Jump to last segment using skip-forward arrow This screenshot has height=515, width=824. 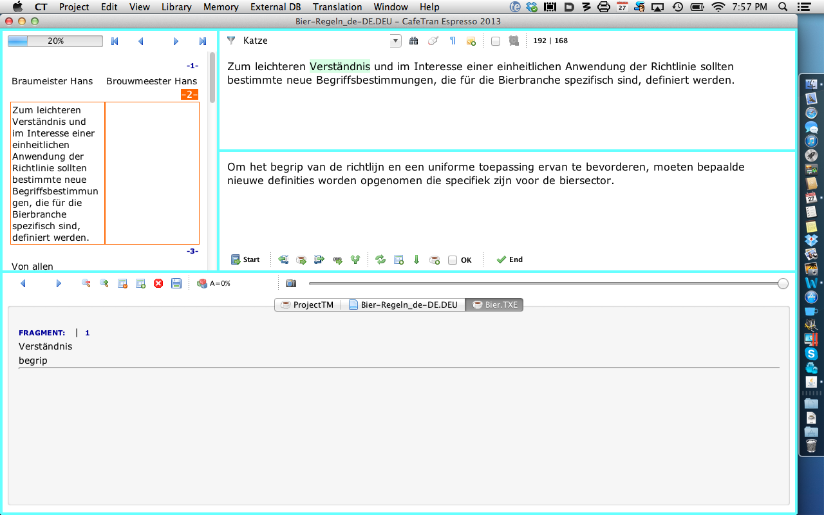point(203,41)
